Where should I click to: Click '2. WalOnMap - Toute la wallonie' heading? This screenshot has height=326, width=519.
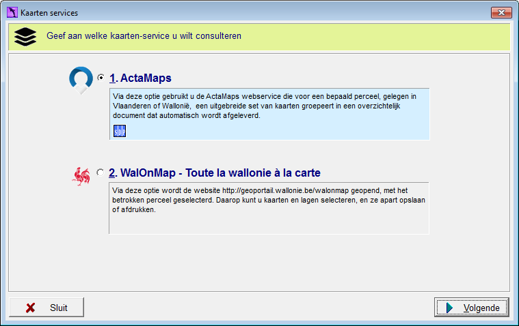pos(215,173)
